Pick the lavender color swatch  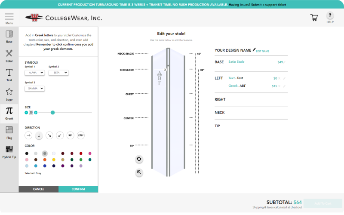point(81,166)
